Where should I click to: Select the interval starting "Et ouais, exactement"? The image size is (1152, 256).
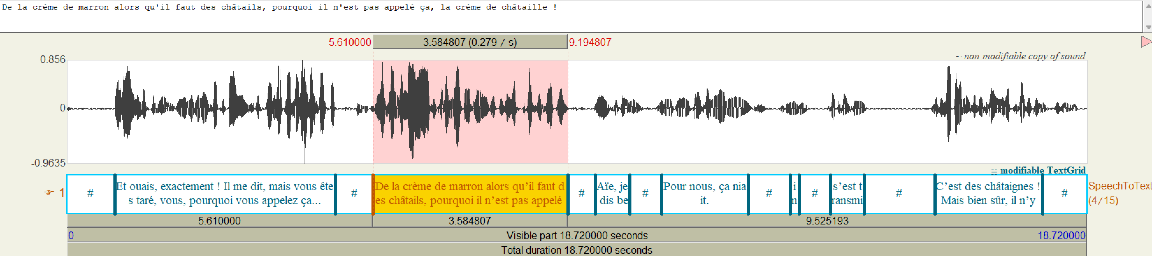[x=225, y=194]
